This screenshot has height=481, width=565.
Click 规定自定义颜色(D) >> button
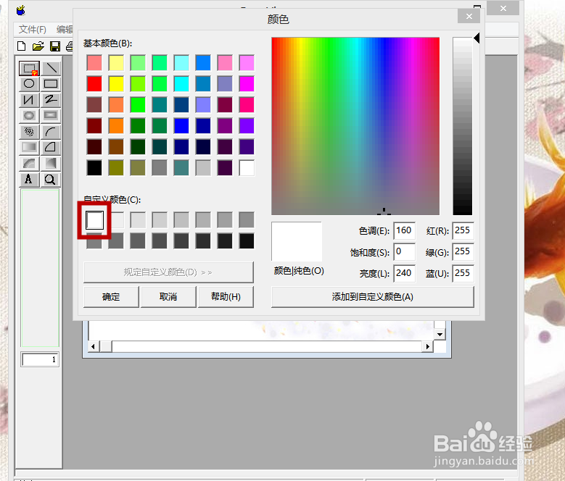168,272
